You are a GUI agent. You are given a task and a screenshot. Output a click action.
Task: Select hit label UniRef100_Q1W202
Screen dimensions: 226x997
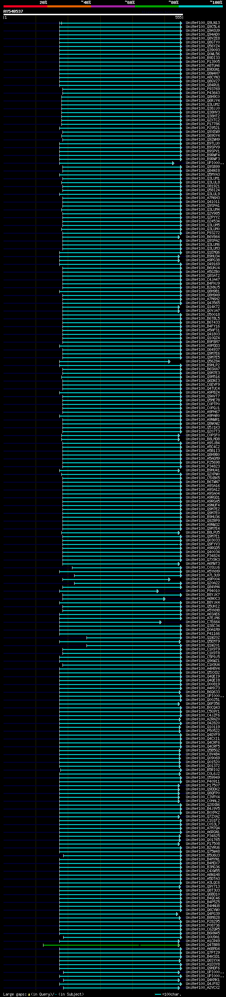coord(203,637)
